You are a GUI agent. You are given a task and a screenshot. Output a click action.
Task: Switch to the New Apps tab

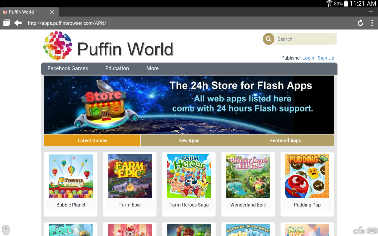tap(189, 140)
